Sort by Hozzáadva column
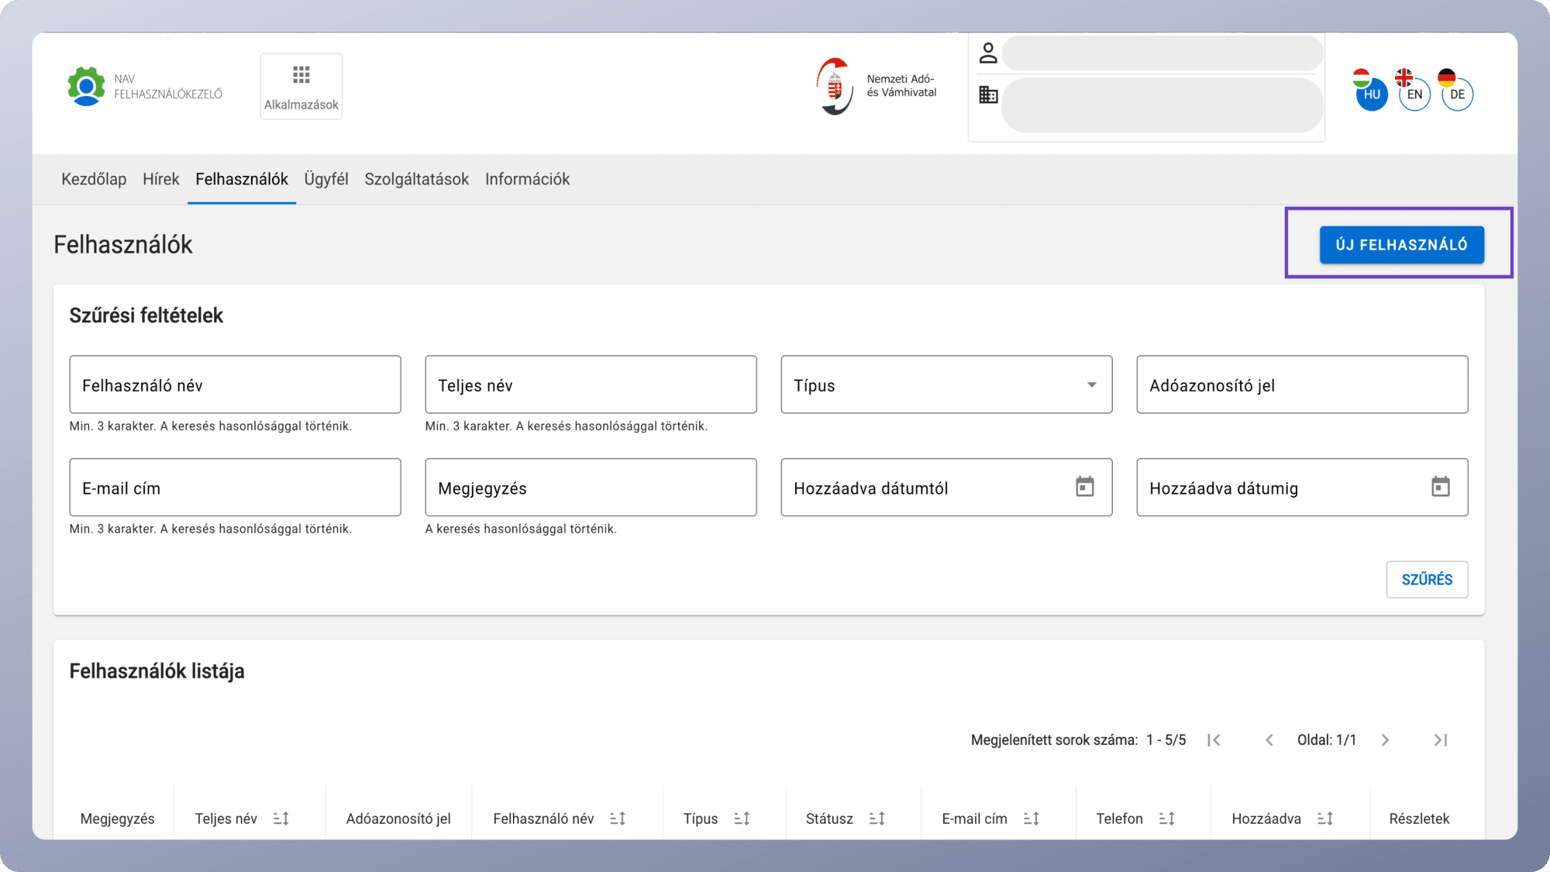The height and width of the screenshot is (872, 1550). 1325,819
